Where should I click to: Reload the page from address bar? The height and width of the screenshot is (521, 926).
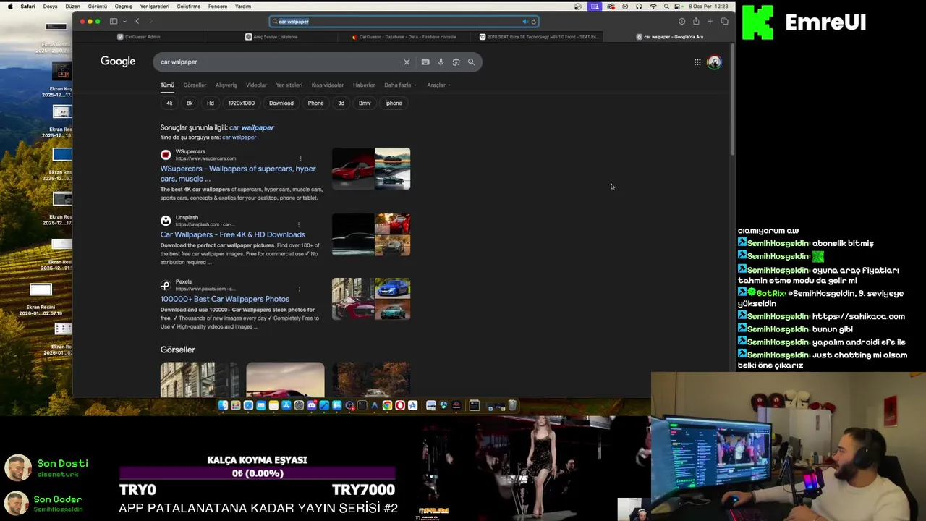534,22
